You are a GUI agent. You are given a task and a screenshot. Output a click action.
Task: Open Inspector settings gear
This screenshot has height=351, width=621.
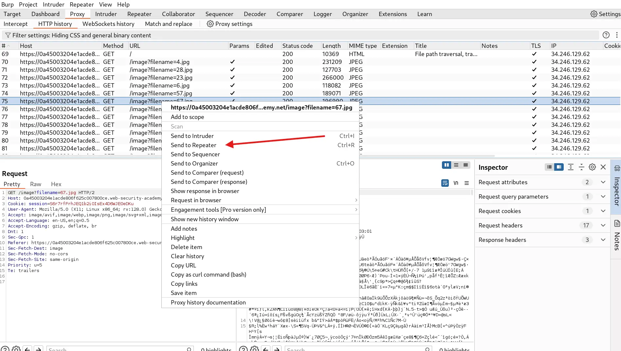click(592, 167)
